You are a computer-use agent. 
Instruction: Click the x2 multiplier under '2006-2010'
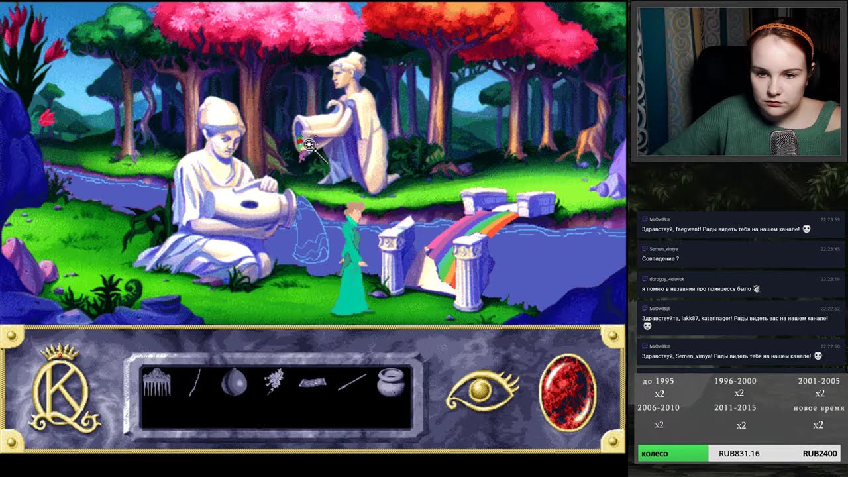pos(659,425)
